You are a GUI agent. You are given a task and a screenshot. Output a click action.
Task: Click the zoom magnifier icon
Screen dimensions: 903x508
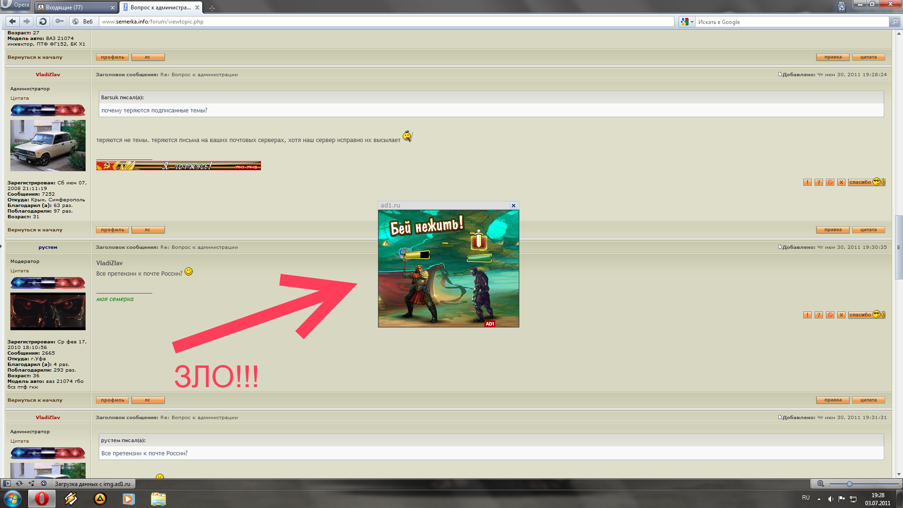click(821, 484)
